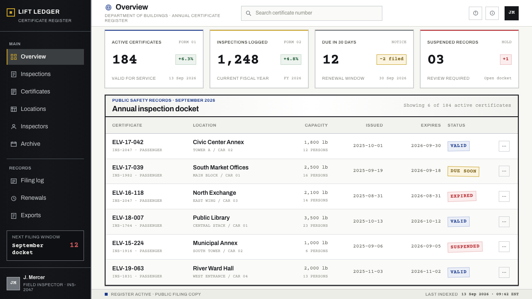Click the Location column header
The width and height of the screenshot is (532, 299).
click(204, 125)
